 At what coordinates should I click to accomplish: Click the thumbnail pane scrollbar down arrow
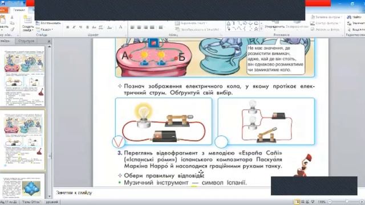pos(49,196)
